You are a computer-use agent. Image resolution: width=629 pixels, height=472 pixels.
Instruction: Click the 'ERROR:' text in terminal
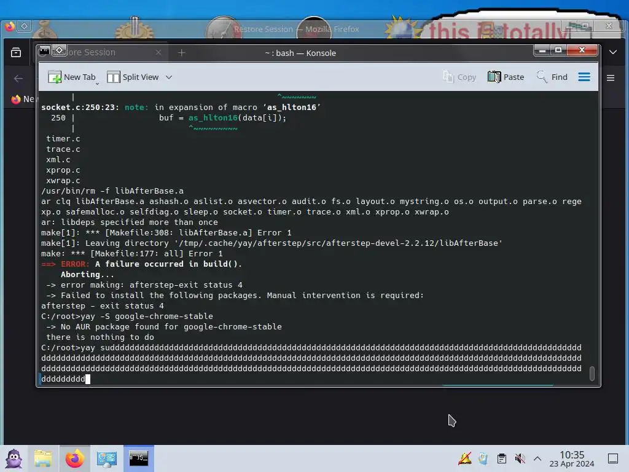74,264
